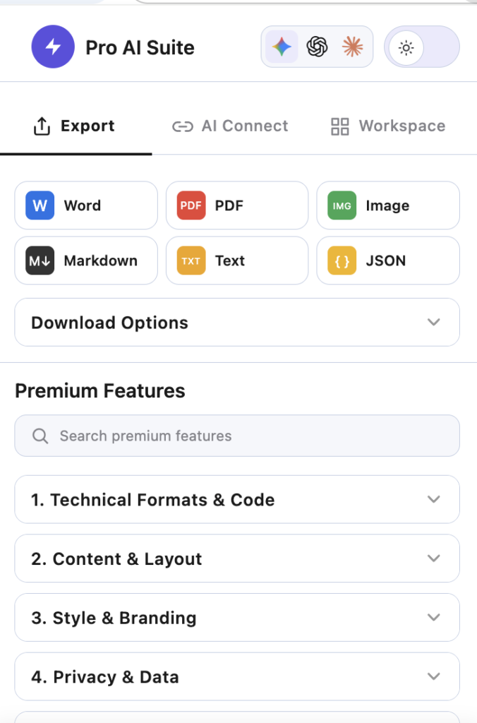
Task: Open the AI Connect tab
Action: click(230, 126)
